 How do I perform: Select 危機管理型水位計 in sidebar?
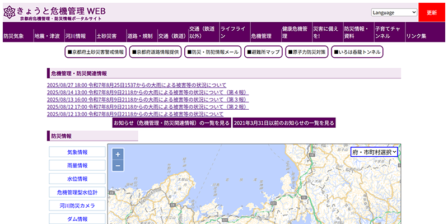click(77, 192)
